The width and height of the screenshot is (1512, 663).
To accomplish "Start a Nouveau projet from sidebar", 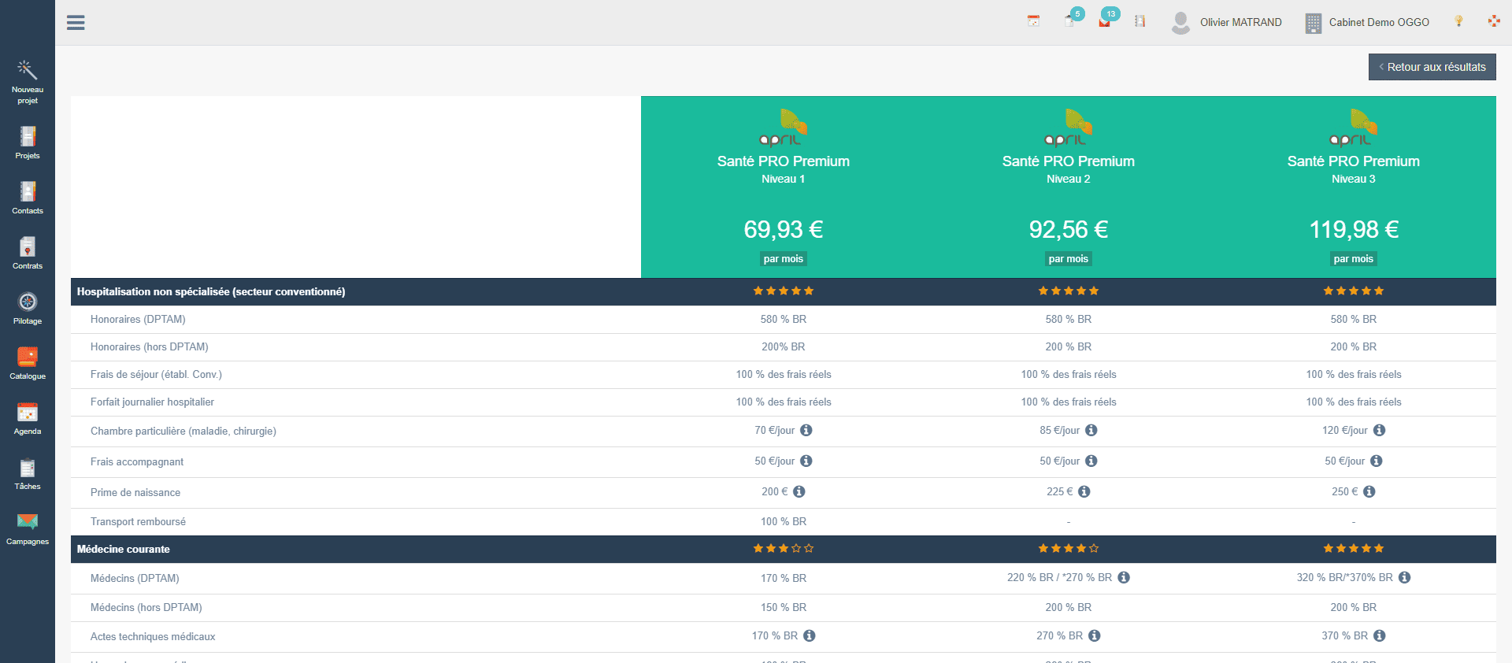I will click(x=28, y=82).
